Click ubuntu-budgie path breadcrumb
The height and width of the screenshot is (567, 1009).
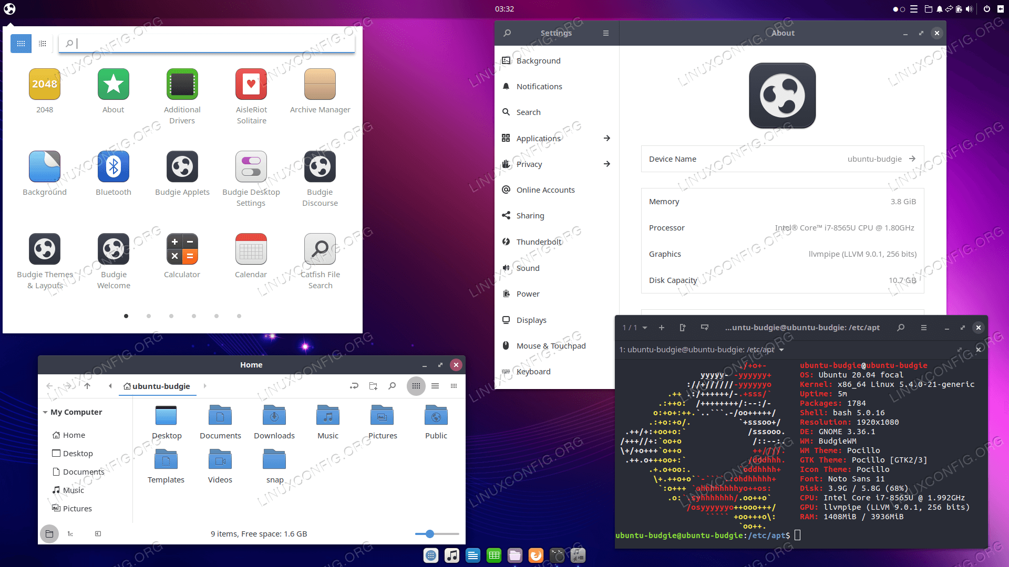click(157, 386)
